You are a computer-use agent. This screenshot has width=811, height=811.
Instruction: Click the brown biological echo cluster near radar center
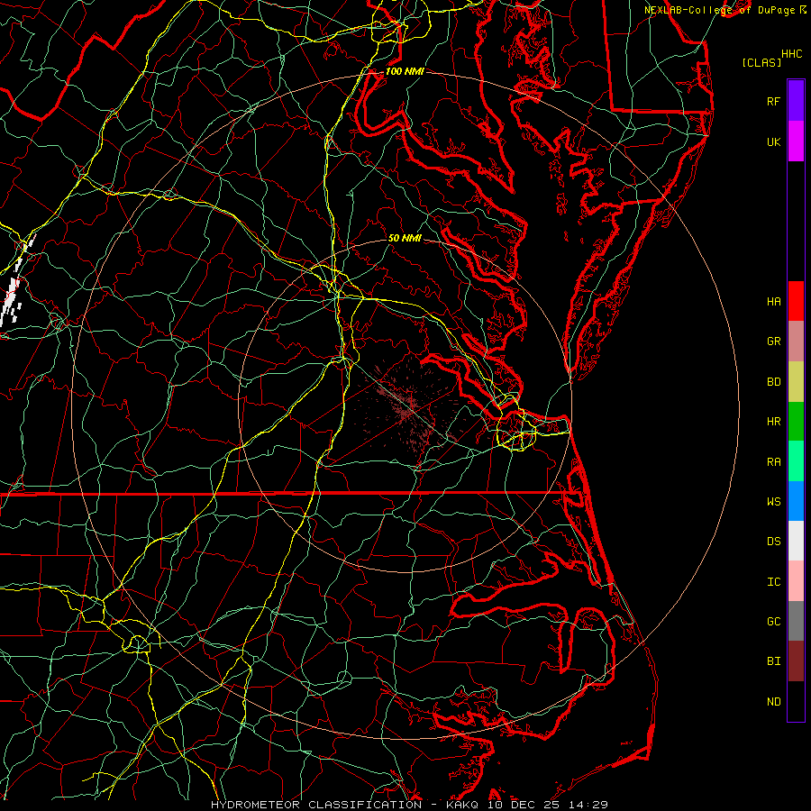pos(406,406)
